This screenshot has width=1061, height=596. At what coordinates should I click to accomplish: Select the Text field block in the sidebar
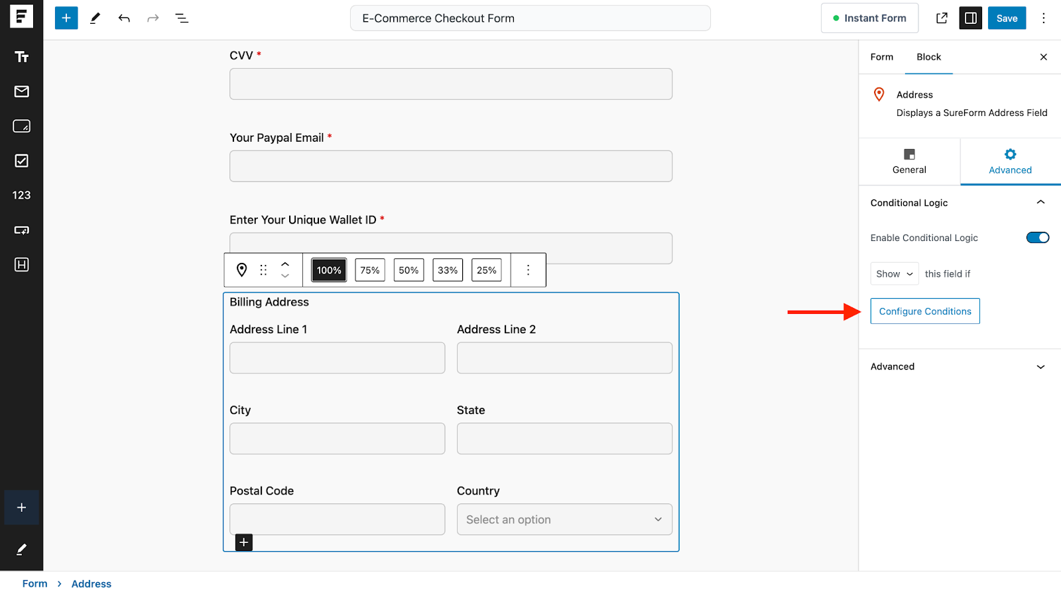click(21, 57)
